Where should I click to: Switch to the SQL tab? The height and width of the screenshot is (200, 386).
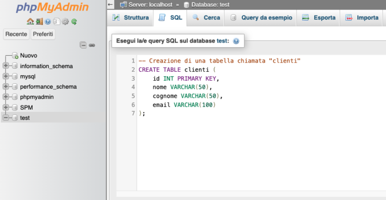(170, 18)
